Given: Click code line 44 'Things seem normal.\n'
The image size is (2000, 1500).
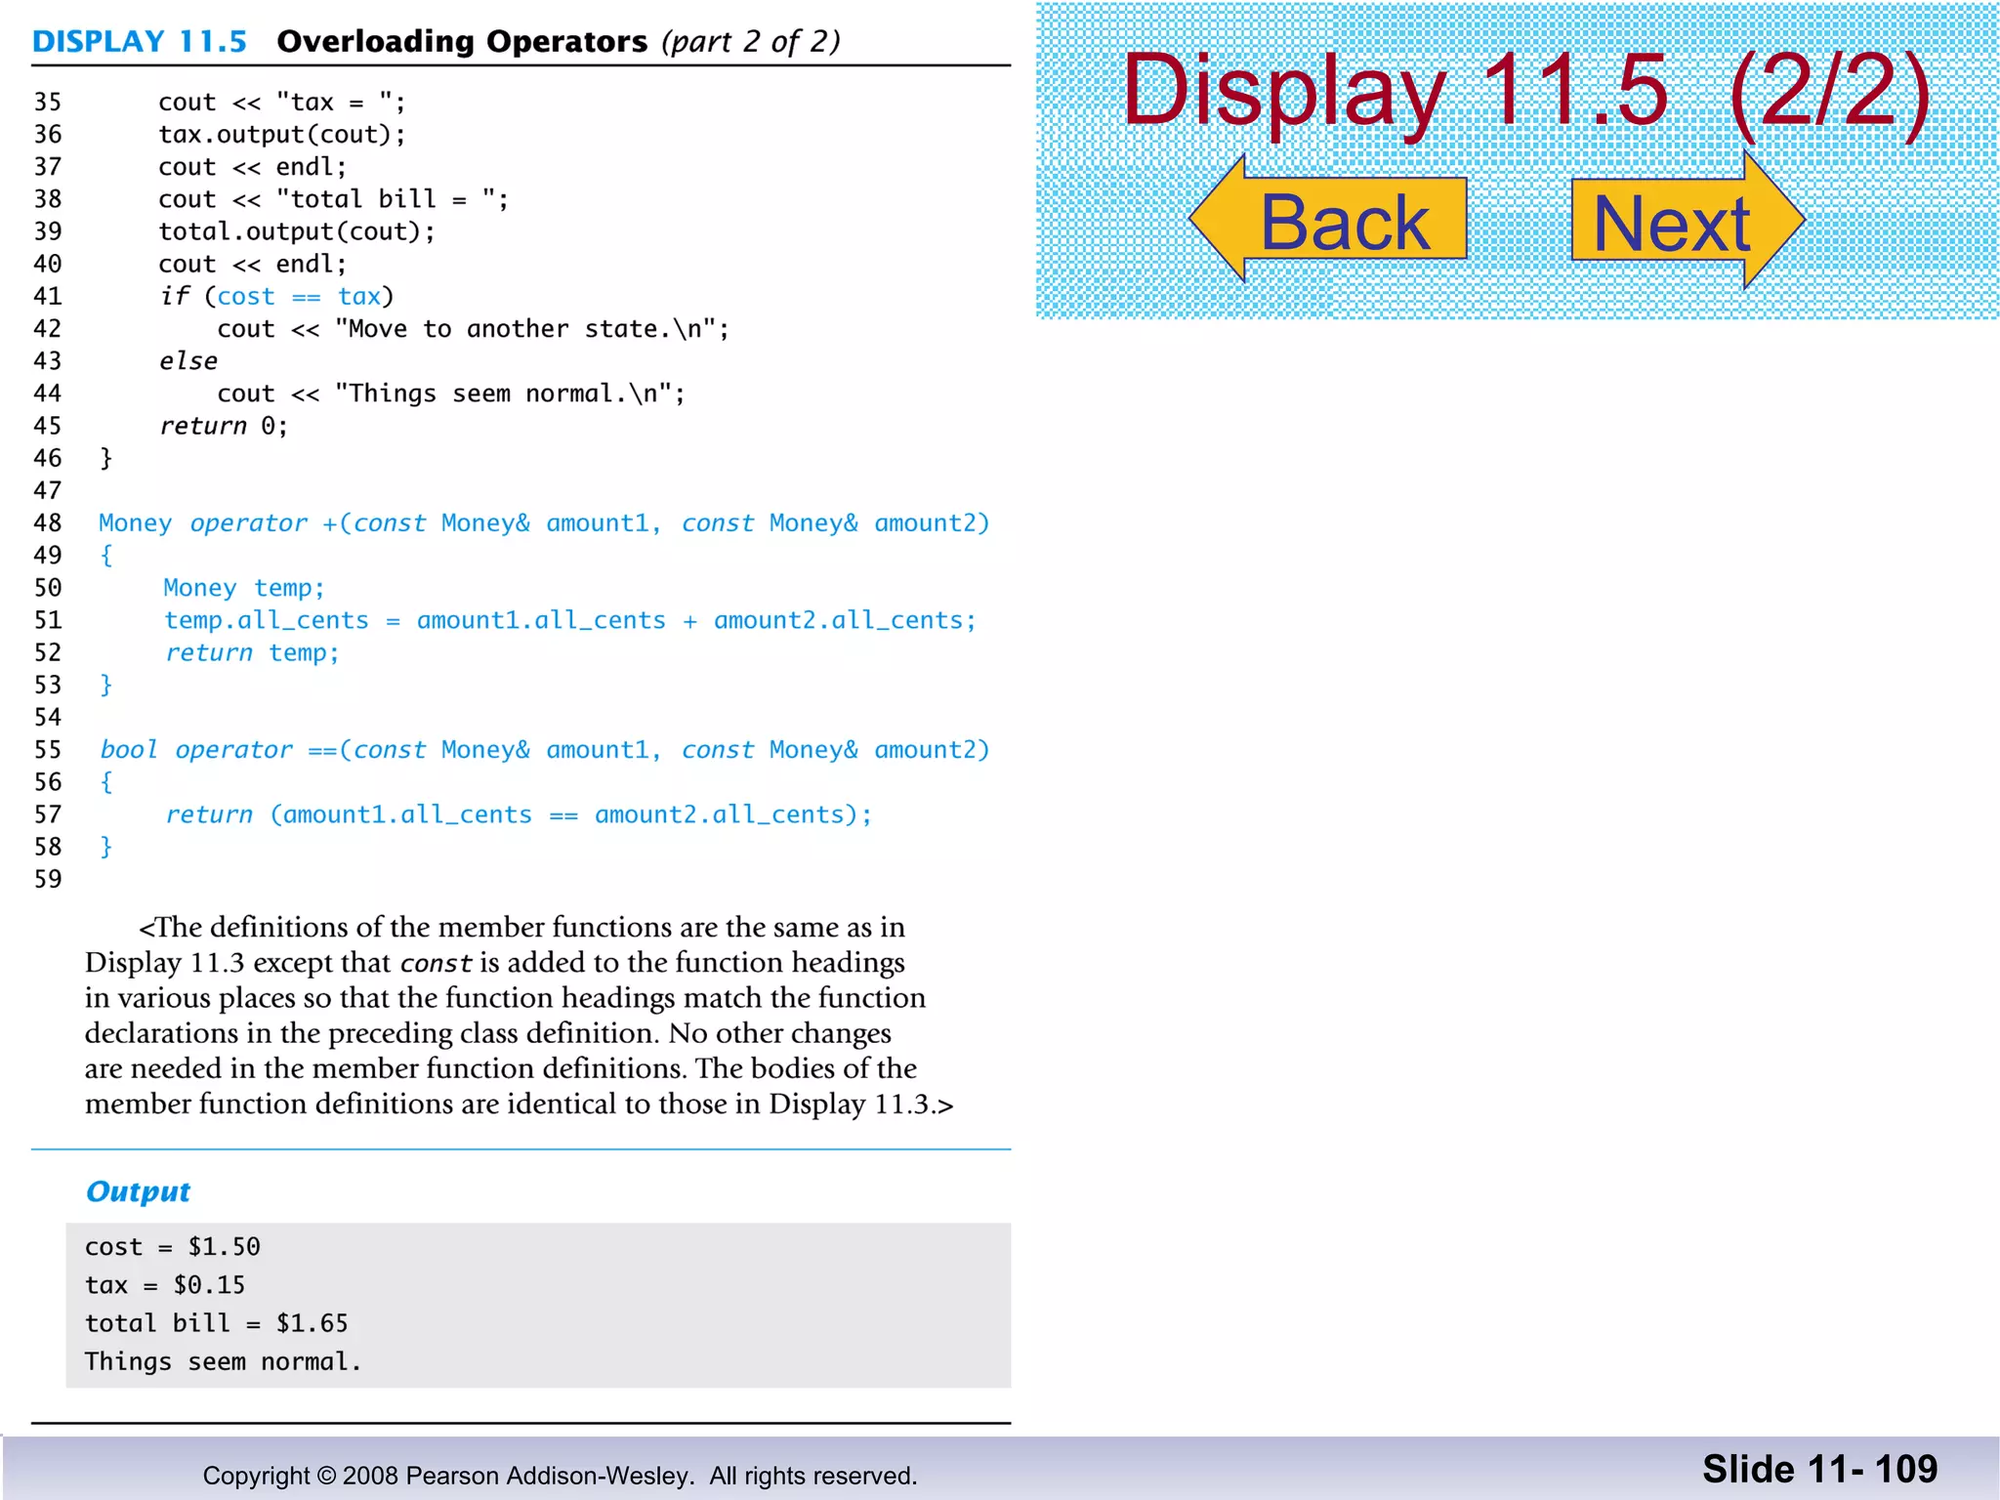Looking at the screenshot, I should 451,394.
